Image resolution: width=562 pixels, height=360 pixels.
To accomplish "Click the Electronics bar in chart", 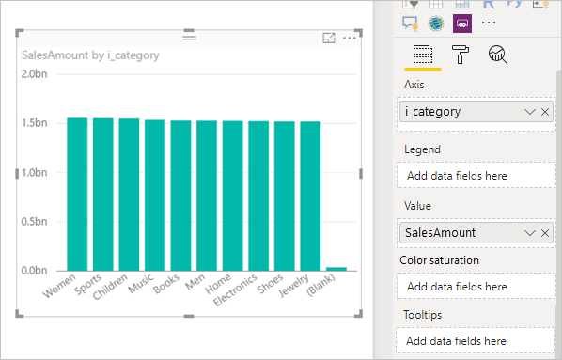I will pos(258,196).
